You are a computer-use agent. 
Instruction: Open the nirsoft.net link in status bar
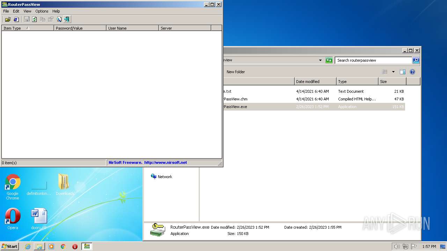pyautogui.click(x=166, y=162)
